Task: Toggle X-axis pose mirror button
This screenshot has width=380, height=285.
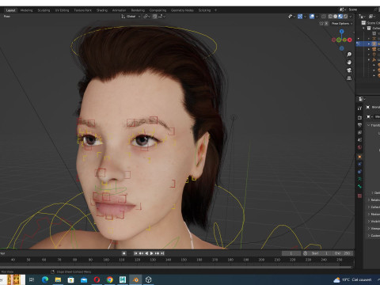Action: coord(326,24)
